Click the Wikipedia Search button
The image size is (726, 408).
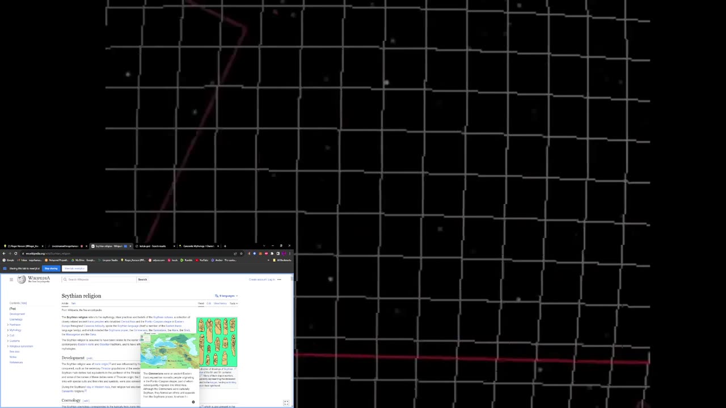[142, 279]
